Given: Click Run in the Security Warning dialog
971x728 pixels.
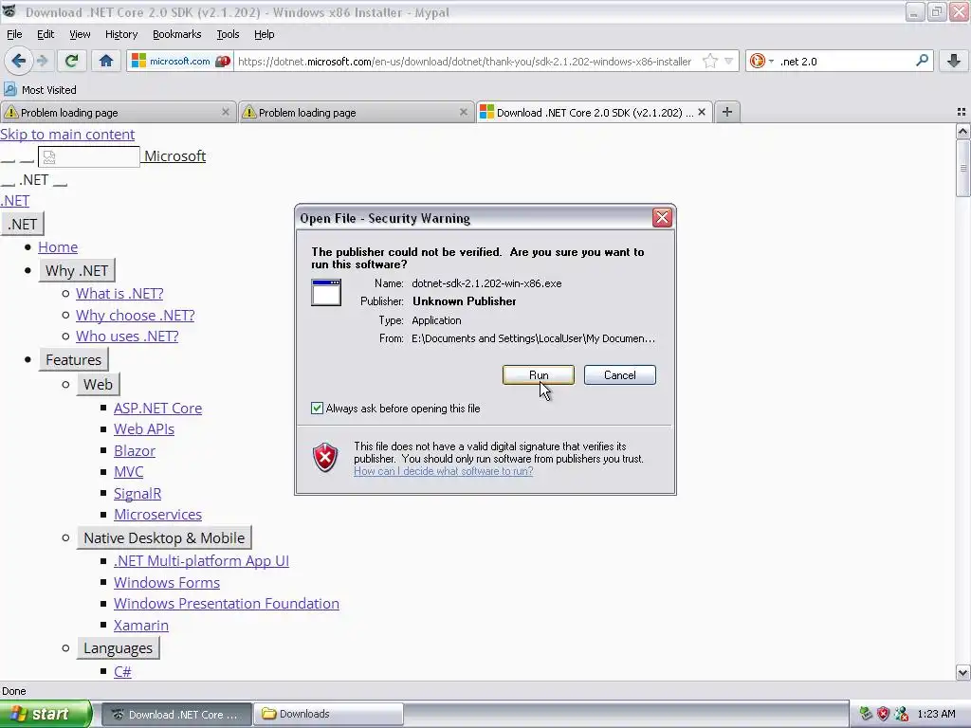Looking at the screenshot, I should click(539, 375).
